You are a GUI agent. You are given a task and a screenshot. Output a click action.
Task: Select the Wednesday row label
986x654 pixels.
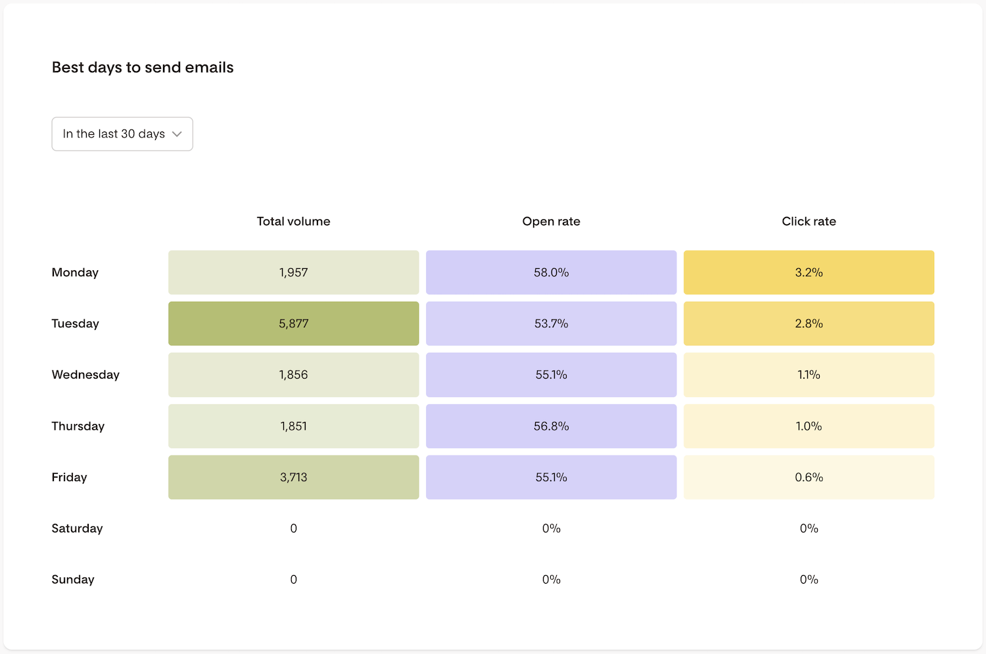click(x=85, y=375)
